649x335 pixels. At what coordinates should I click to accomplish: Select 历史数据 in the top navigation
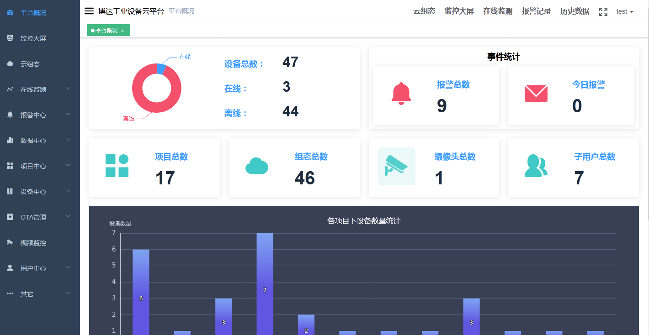[x=575, y=11]
